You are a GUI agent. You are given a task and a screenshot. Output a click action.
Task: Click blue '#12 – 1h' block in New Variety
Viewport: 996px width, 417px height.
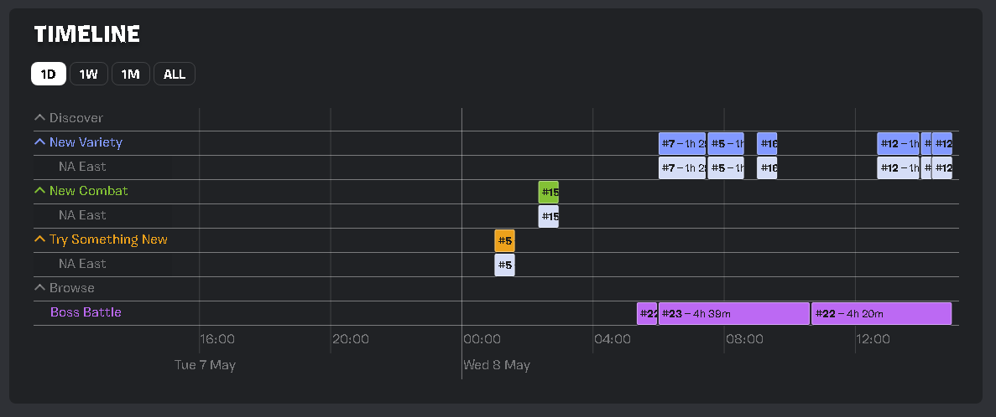coord(898,144)
